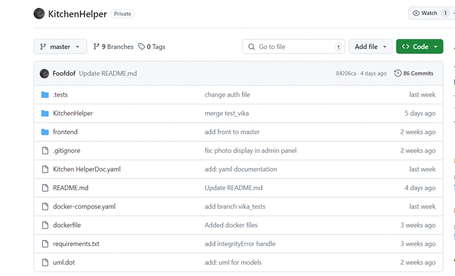This screenshot has width=455, height=276.
Task: Click the dockerfile file icon
Action: coord(45,225)
